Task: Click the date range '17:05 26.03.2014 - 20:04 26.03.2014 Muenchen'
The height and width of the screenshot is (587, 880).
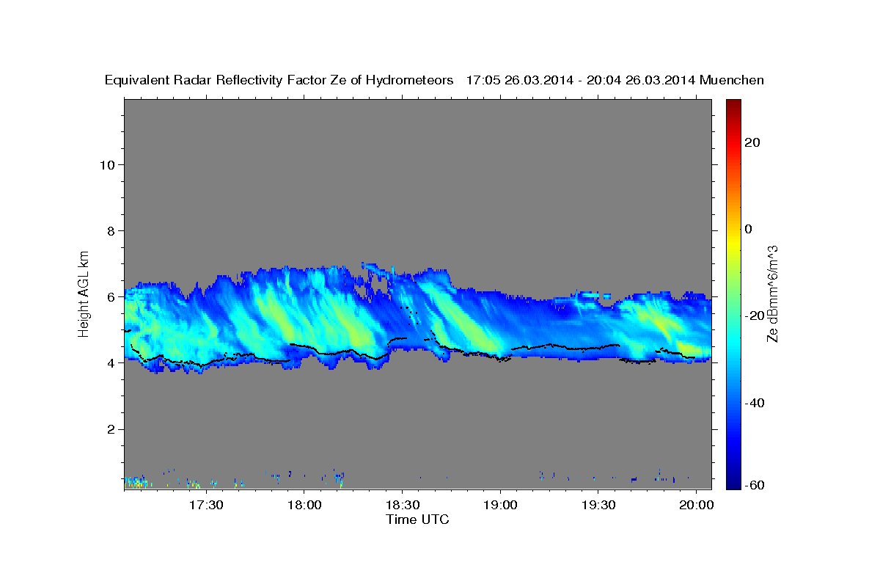Action: coord(615,81)
